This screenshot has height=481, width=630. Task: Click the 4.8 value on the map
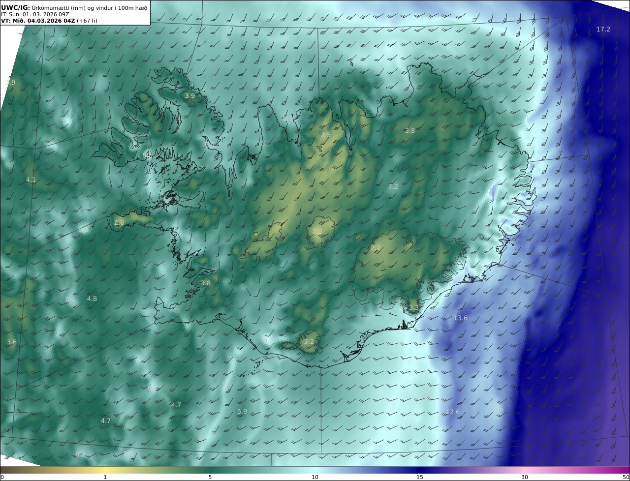coord(92,299)
